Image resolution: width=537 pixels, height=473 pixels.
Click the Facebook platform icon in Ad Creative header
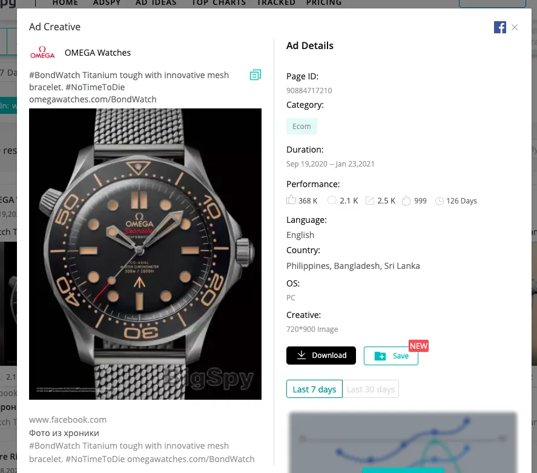pos(499,27)
